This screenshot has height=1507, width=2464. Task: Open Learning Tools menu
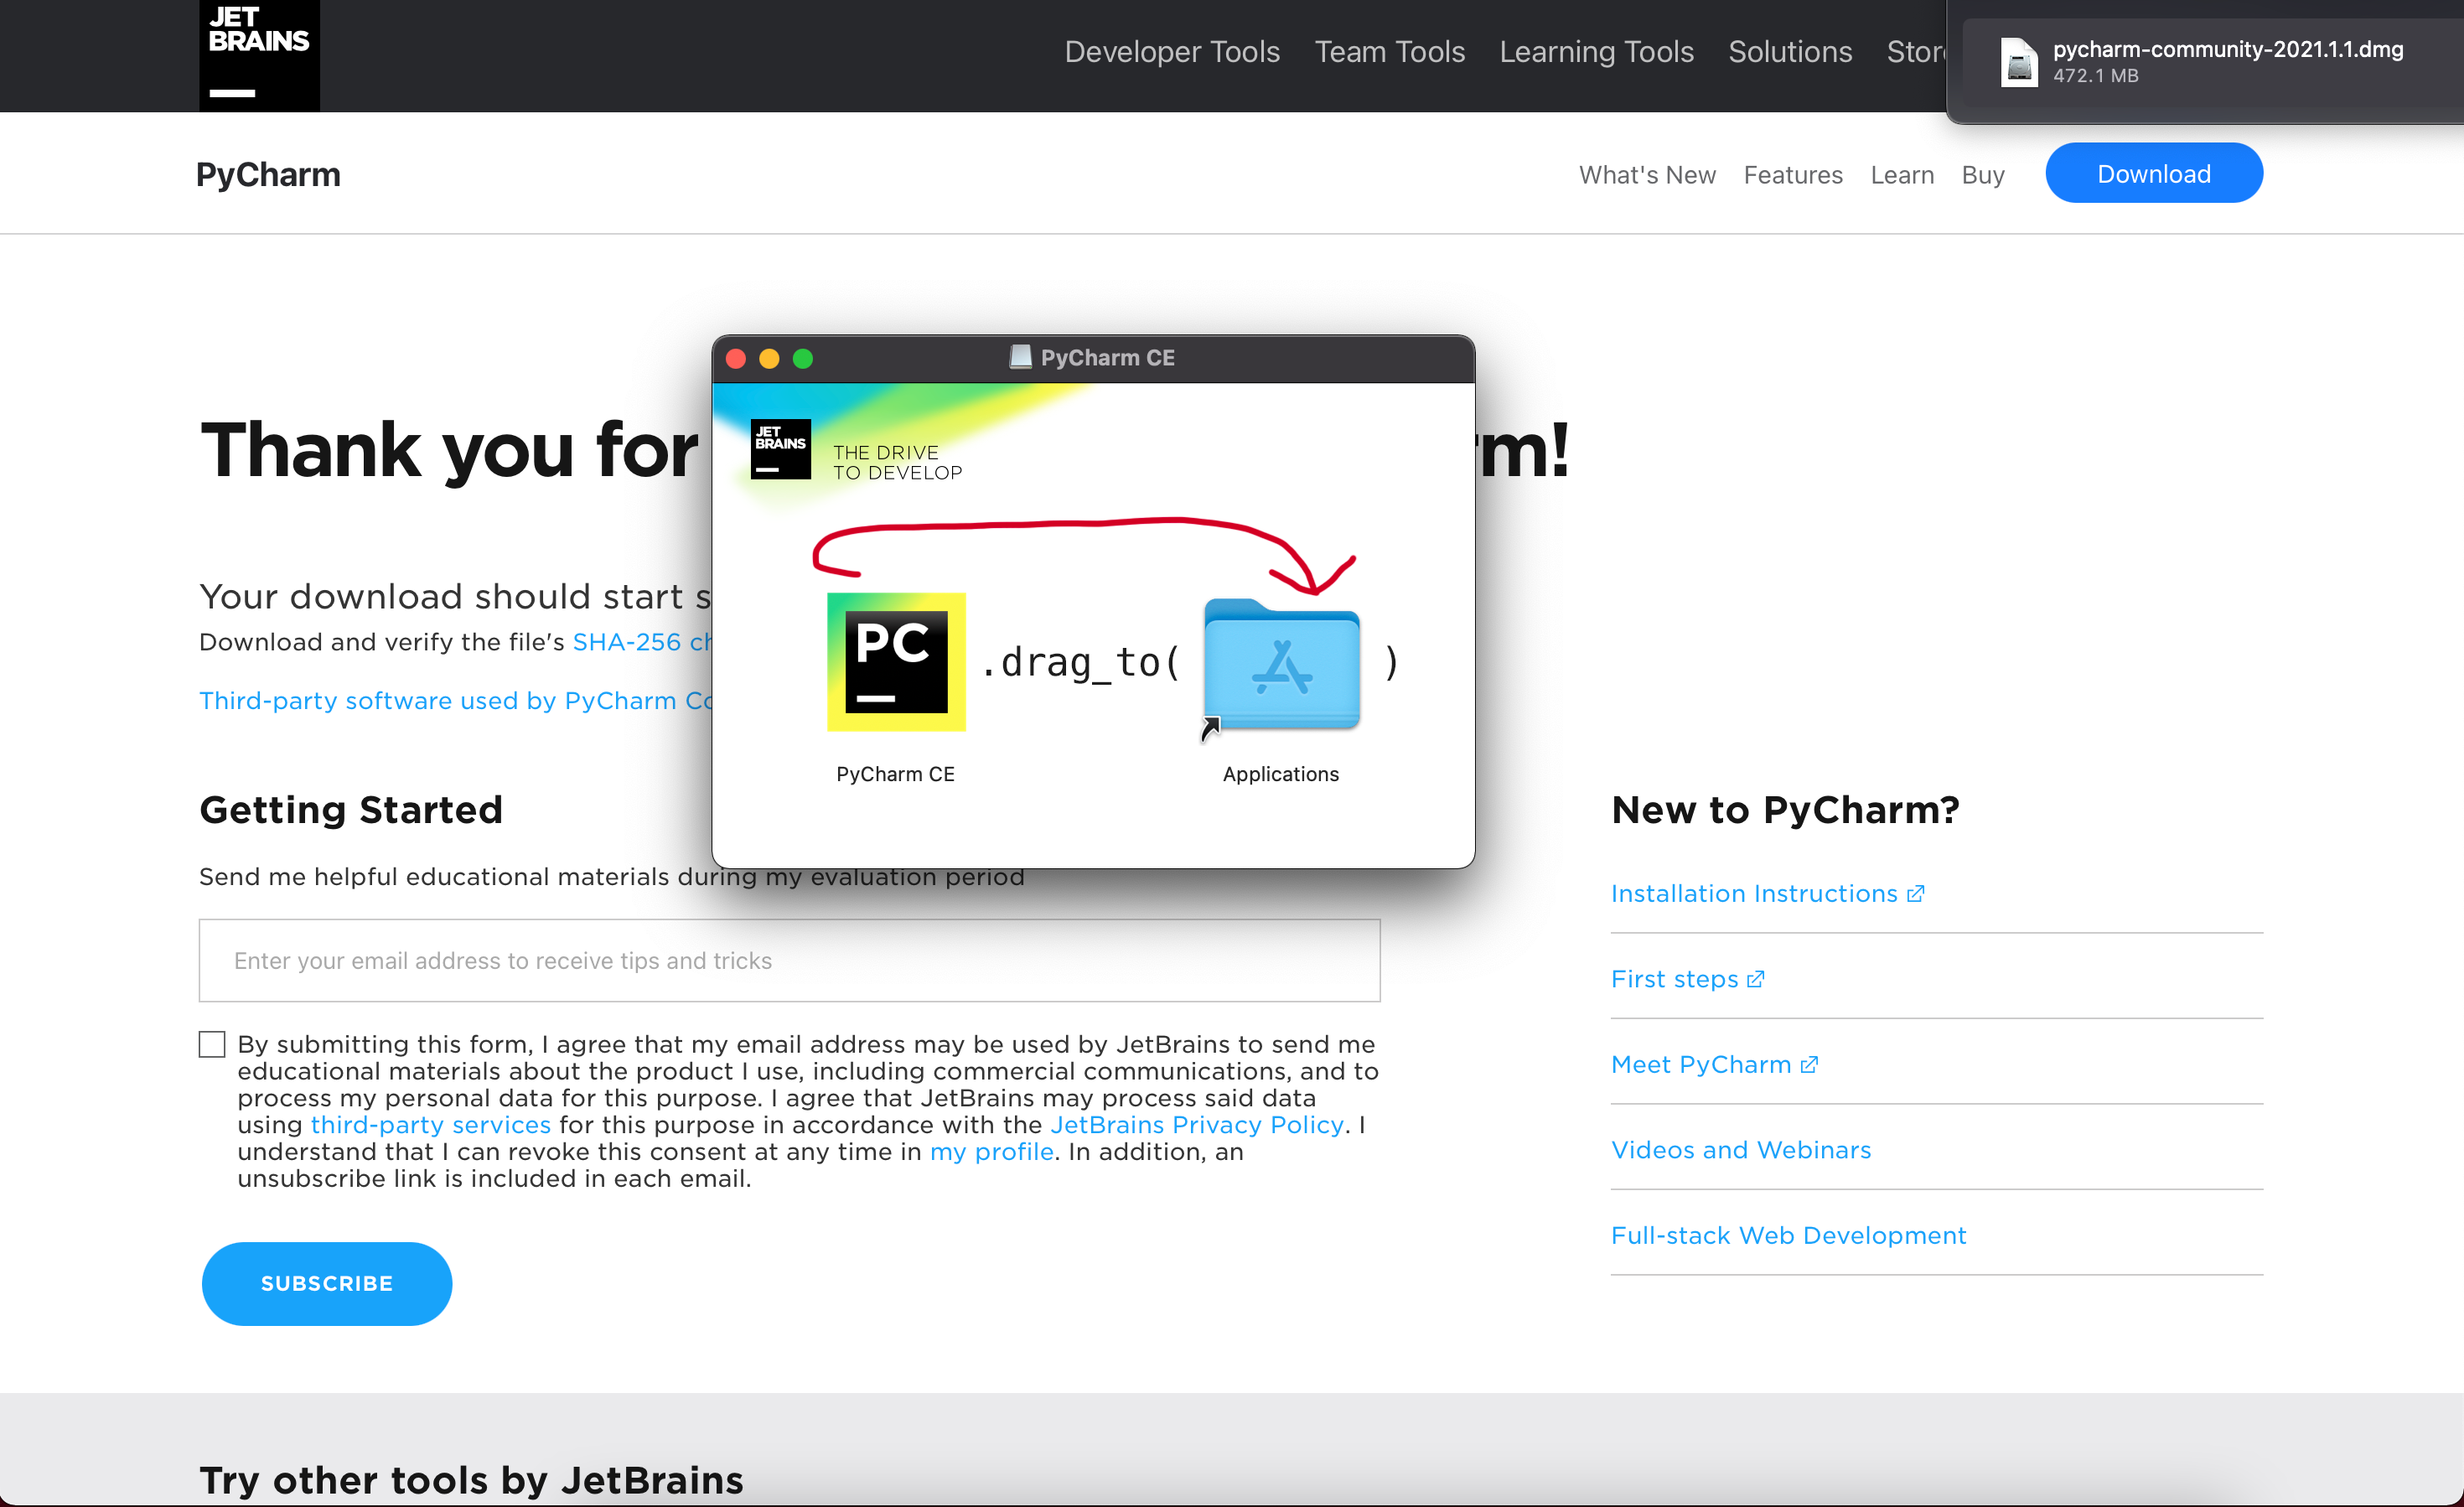pos(1596,51)
